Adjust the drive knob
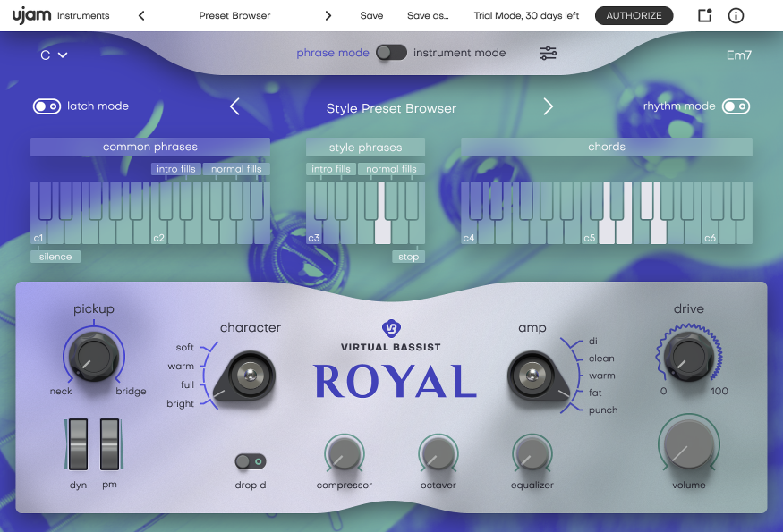783x532 pixels. (x=689, y=356)
